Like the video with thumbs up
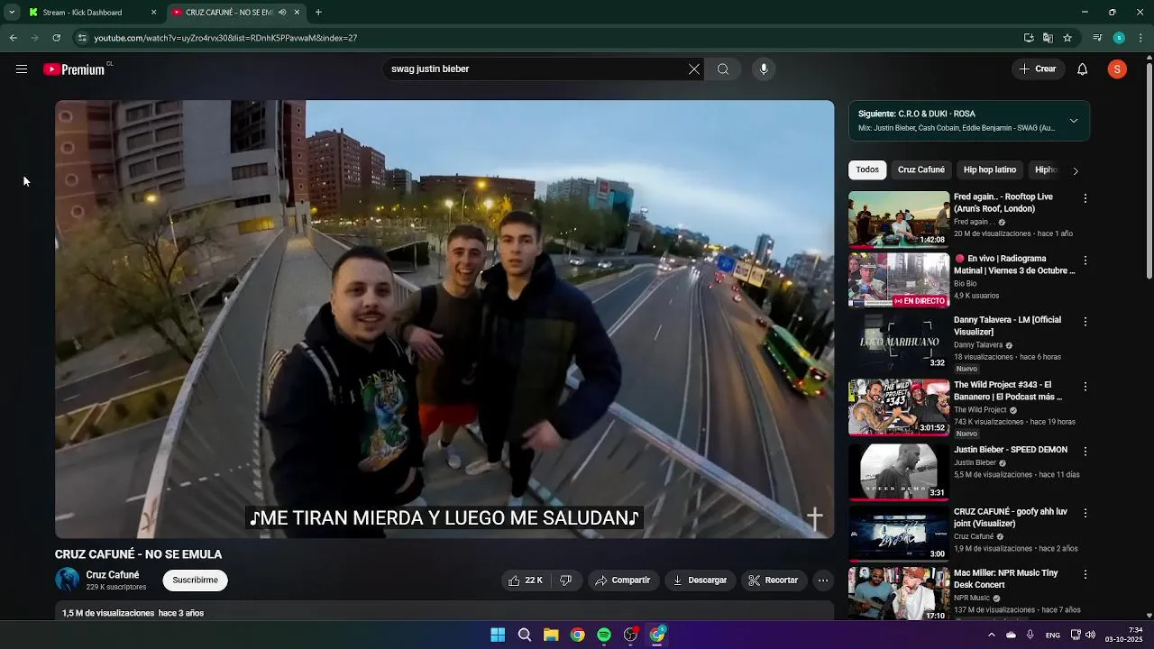The height and width of the screenshot is (649, 1154). click(526, 580)
